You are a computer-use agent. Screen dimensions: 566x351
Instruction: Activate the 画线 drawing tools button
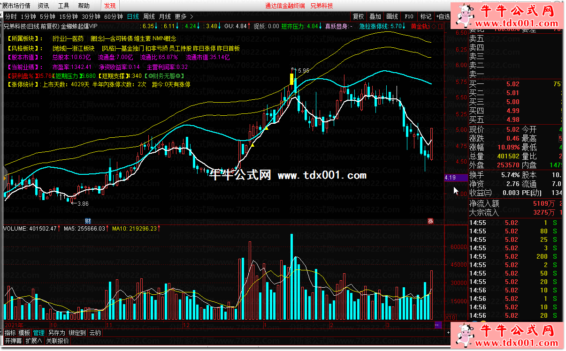pyautogui.click(x=392, y=16)
